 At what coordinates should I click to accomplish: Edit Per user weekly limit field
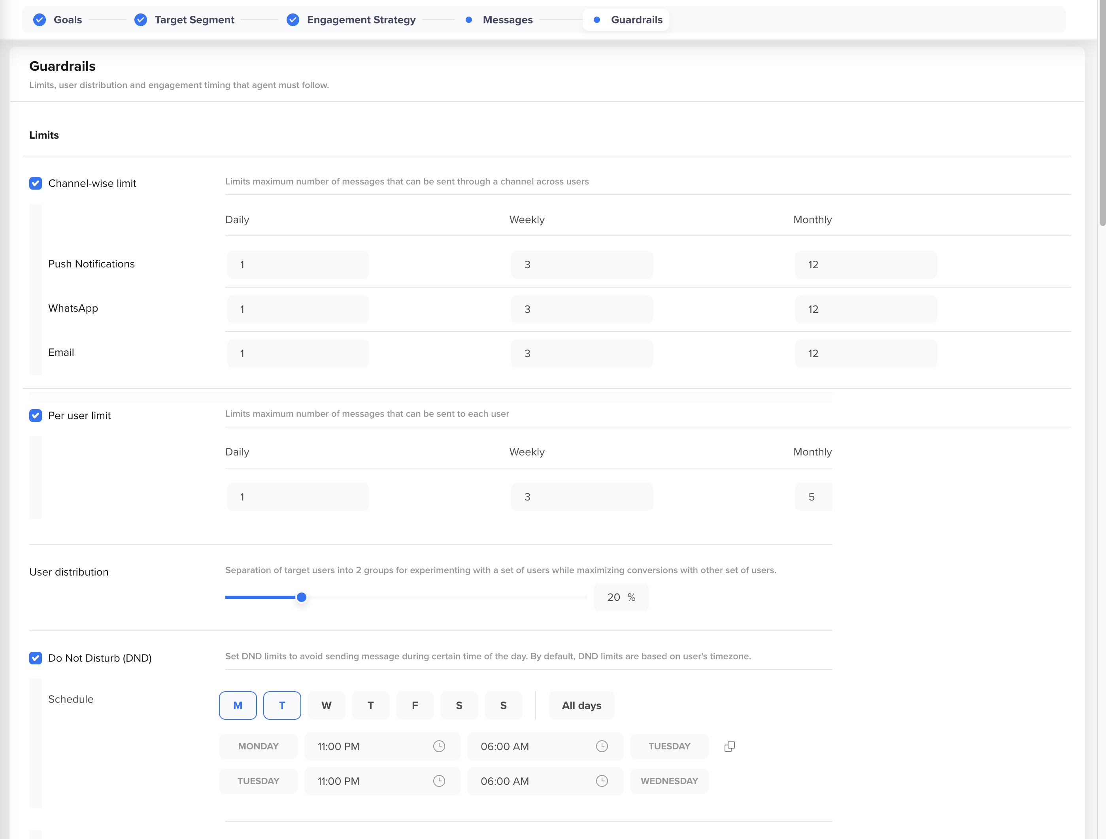pyautogui.click(x=582, y=497)
